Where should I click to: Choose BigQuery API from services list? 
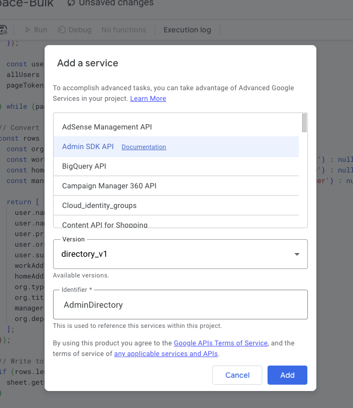[84, 166]
